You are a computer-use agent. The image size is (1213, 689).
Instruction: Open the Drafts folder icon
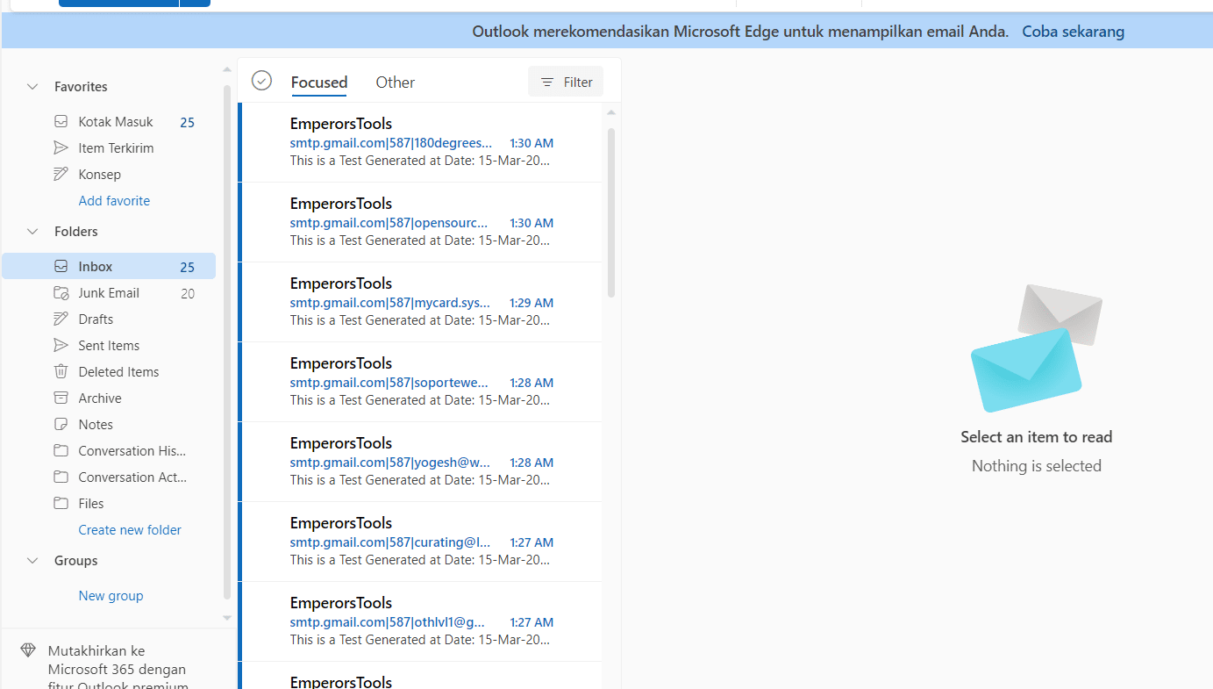pyautogui.click(x=61, y=319)
